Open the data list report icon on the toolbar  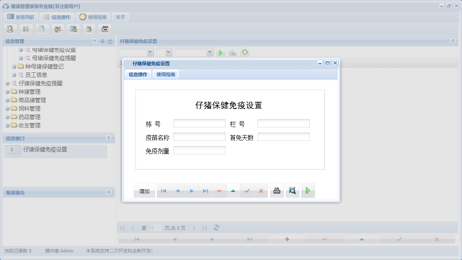tap(26, 29)
